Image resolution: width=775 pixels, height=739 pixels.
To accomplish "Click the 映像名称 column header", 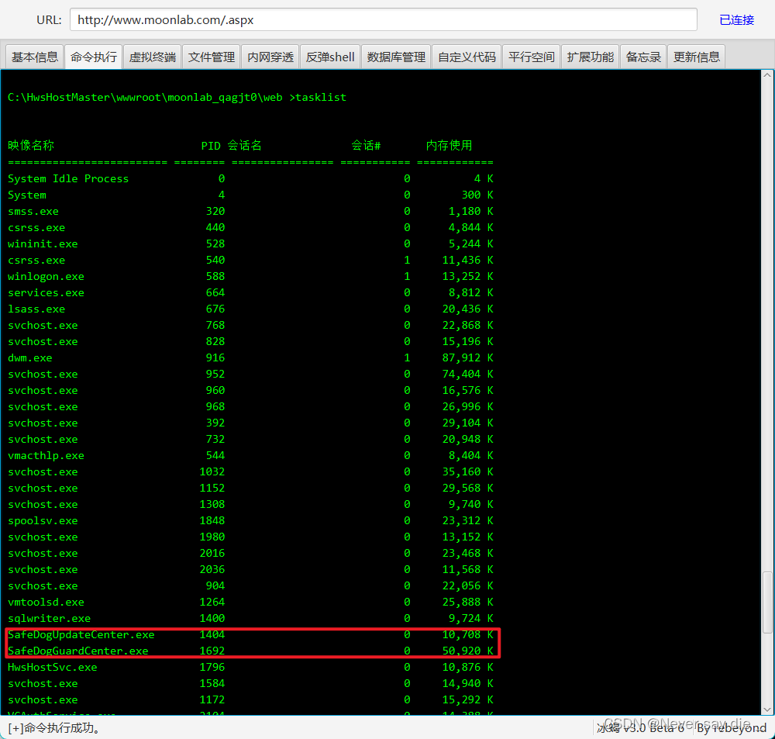I will point(31,146).
